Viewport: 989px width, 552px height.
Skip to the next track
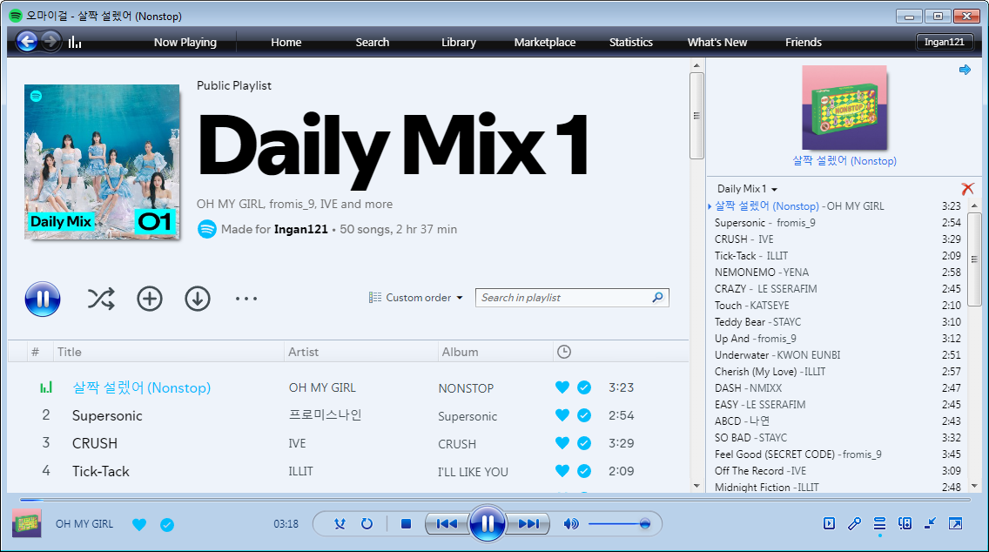pos(528,523)
